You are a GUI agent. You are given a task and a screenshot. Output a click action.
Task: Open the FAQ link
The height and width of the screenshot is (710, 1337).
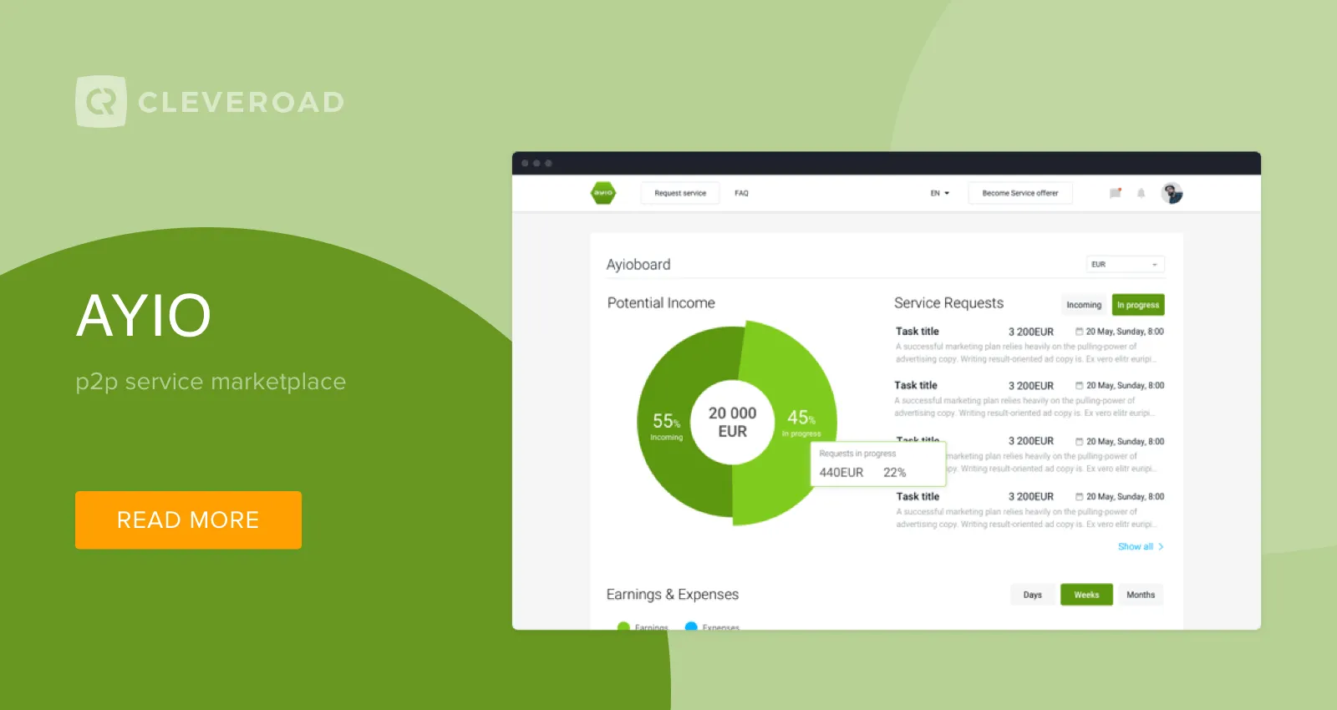[x=741, y=193]
